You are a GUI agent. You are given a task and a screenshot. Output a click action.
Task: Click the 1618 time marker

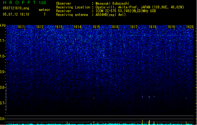pos(153,27)
